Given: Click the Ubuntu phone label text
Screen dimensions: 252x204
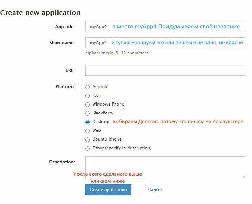Looking at the screenshot, I should (107, 139).
